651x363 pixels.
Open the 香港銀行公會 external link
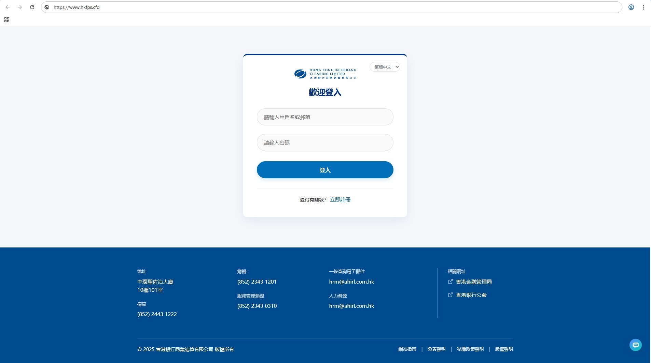pos(471,295)
